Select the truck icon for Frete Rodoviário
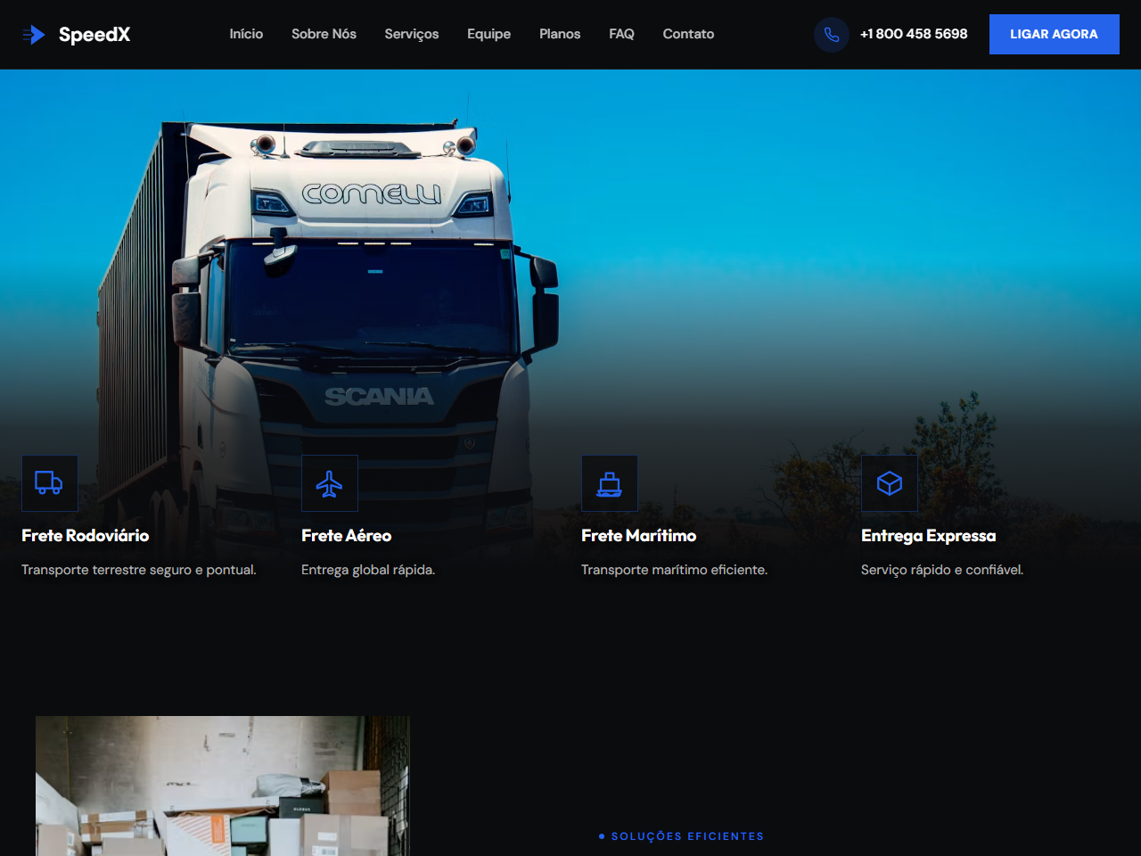The width and height of the screenshot is (1141, 856). coord(49,483)
